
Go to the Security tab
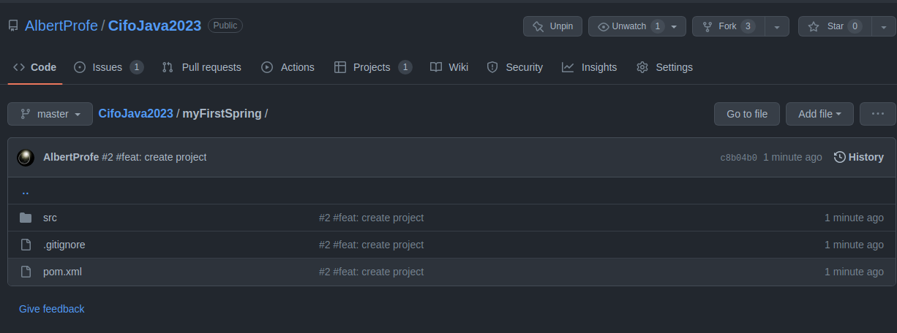(515, 67)
